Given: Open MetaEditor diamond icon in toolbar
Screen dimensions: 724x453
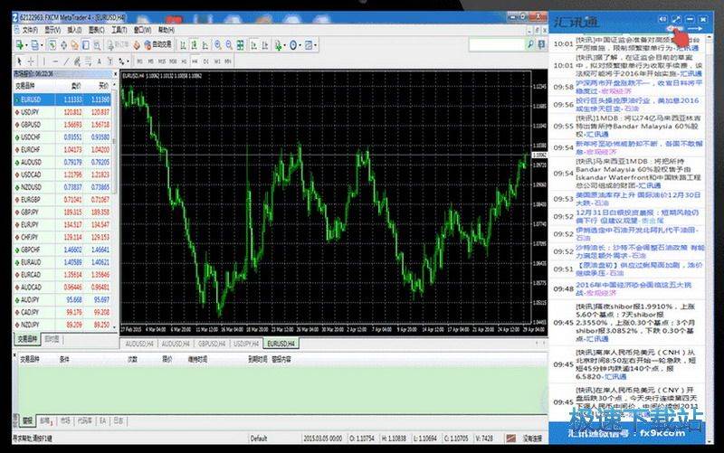Looking at the screenshot, I should (137, 45).
